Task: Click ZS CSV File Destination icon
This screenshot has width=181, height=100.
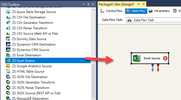Action: [8, 17]
